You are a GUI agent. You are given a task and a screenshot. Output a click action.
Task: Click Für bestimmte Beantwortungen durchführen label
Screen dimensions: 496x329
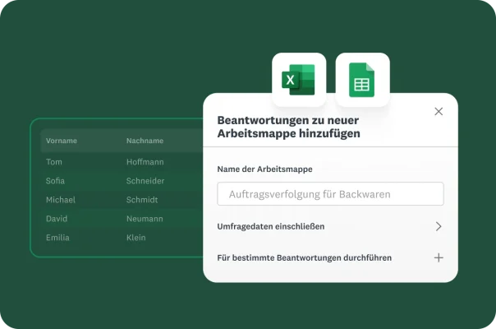click(x=305, y=257)
